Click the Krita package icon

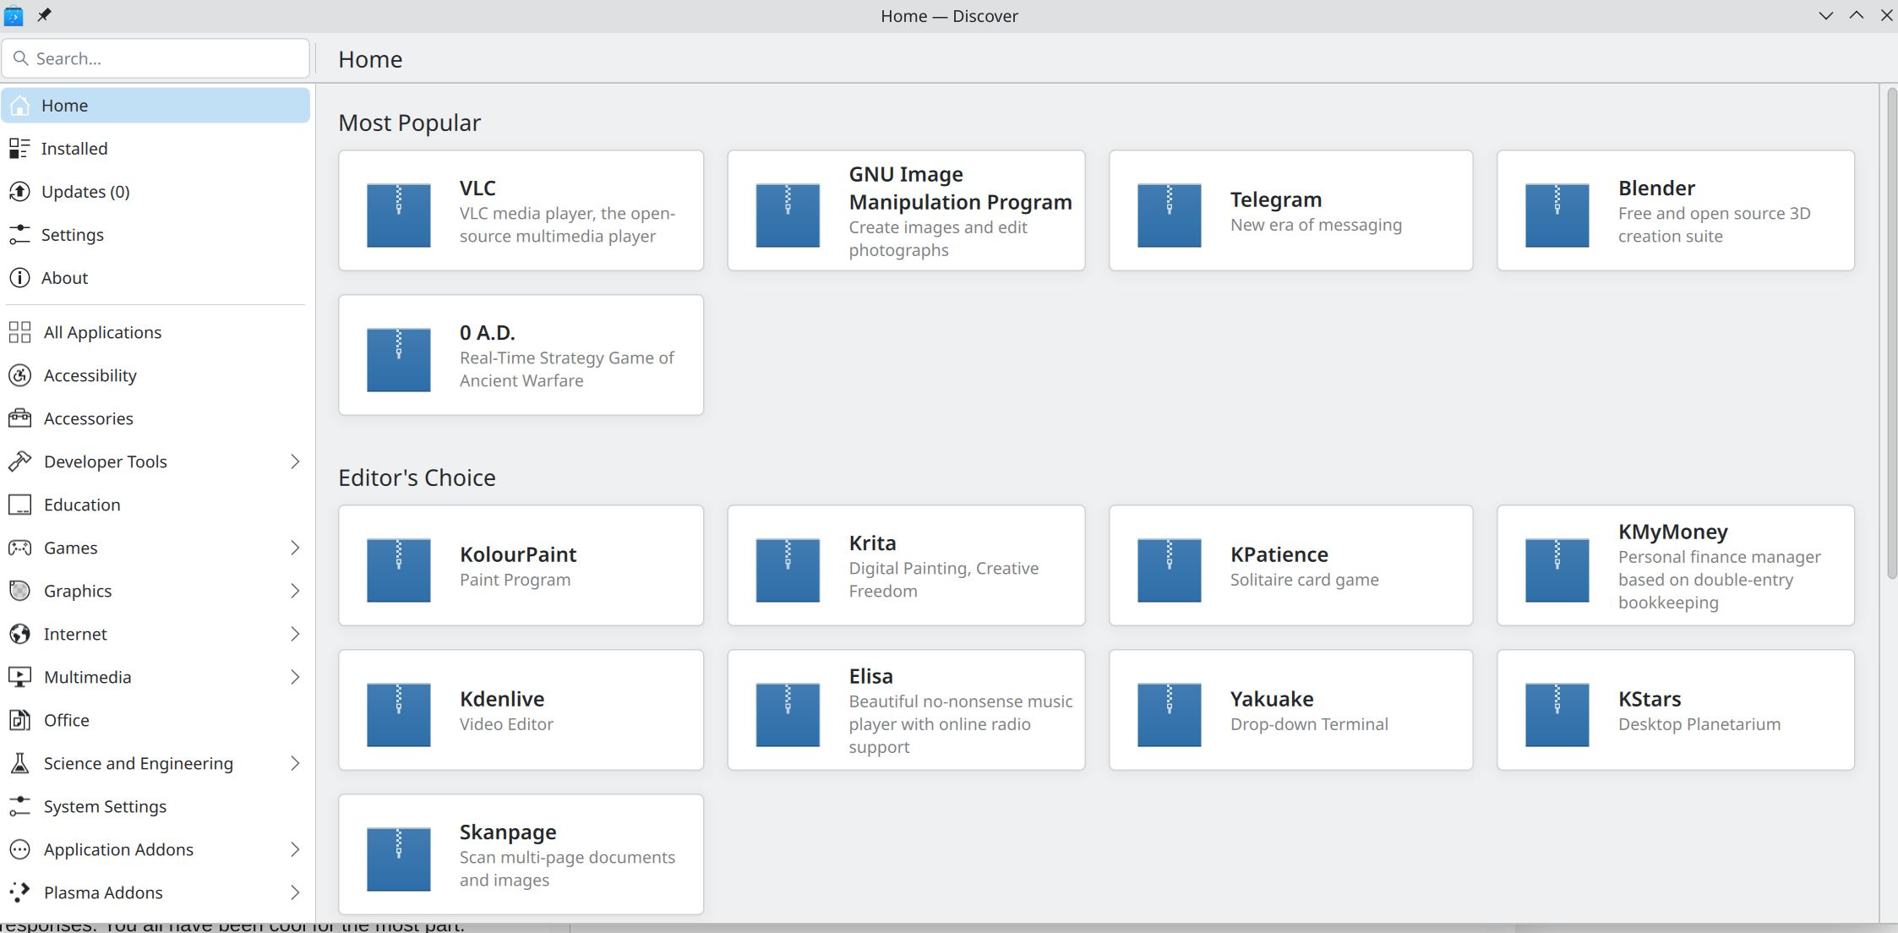[x=788, y=570]
